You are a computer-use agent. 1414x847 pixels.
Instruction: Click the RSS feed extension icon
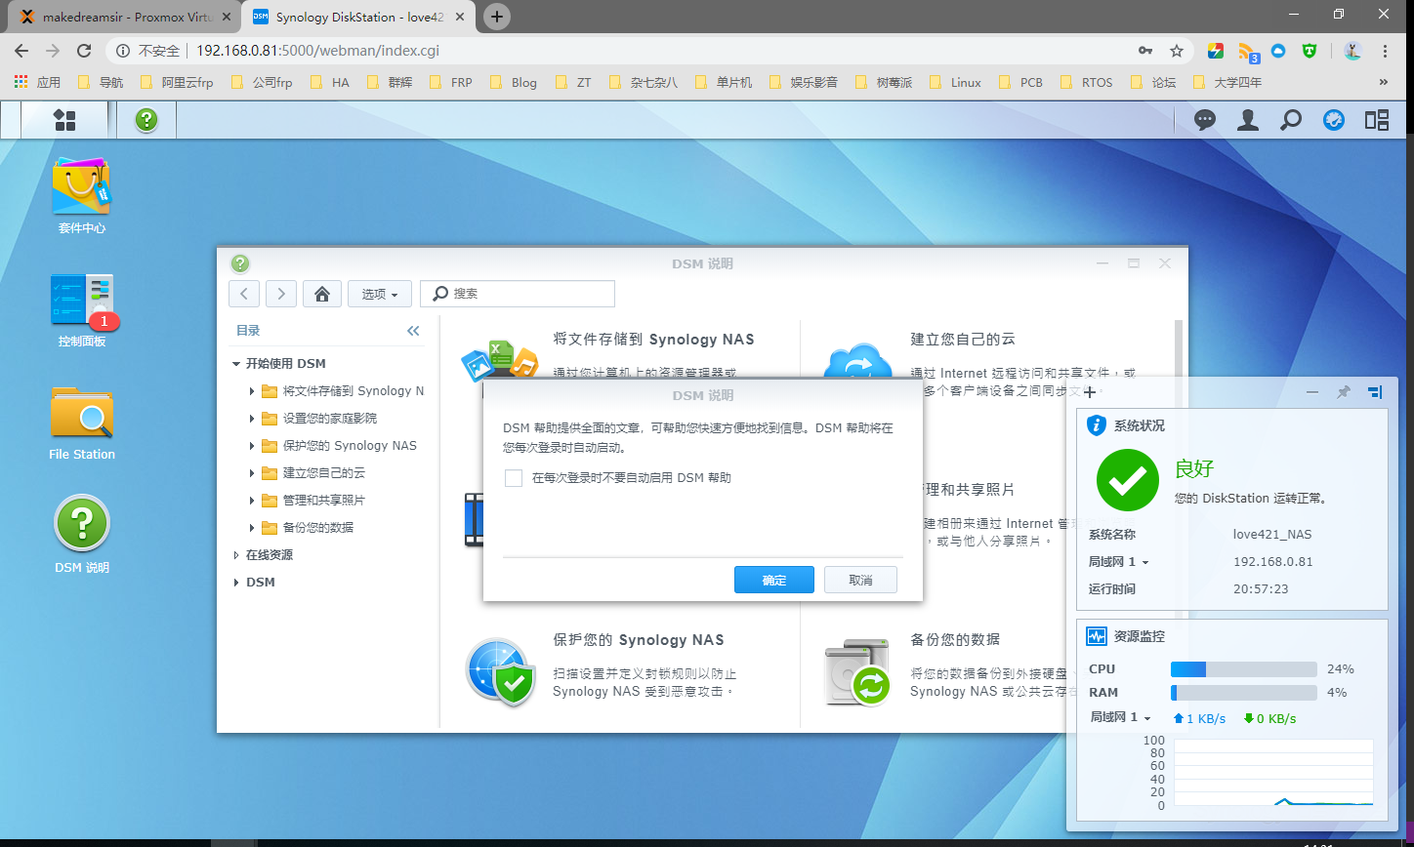click(x=1247, y=51)
